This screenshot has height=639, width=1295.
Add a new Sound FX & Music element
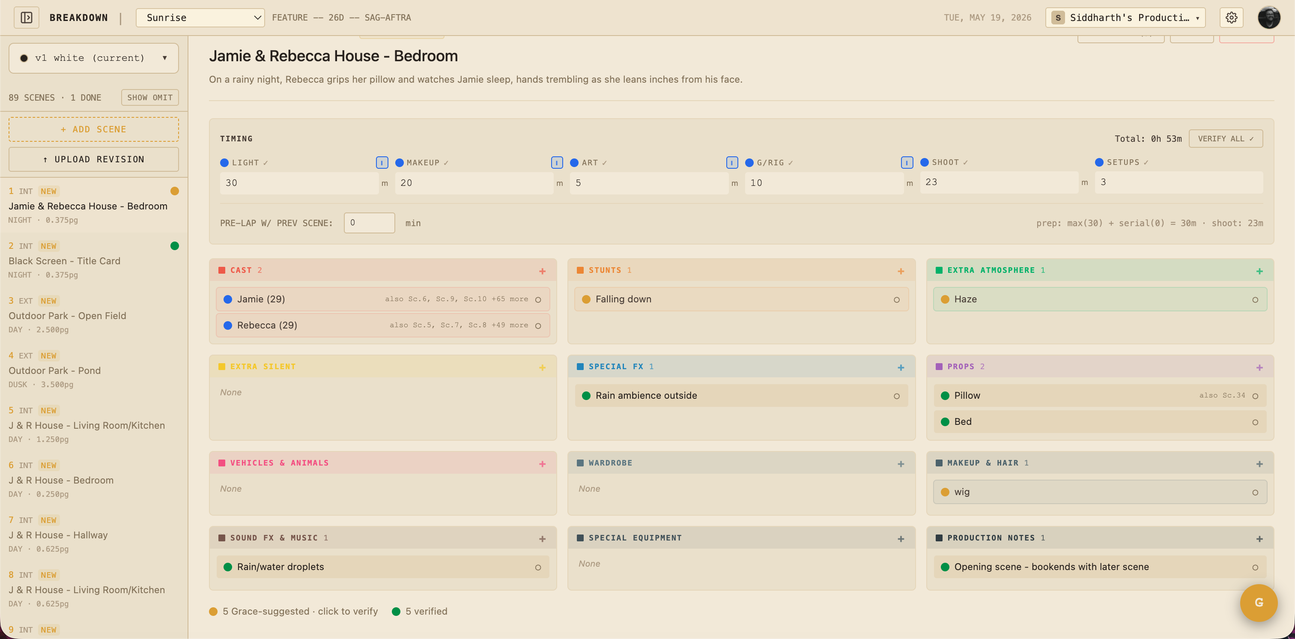click(x=542, y=539)
